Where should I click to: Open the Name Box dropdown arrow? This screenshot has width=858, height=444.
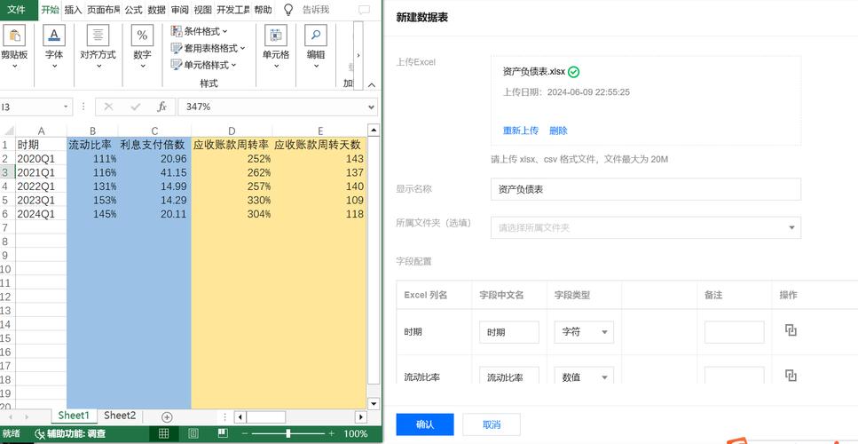pos(67,107)
